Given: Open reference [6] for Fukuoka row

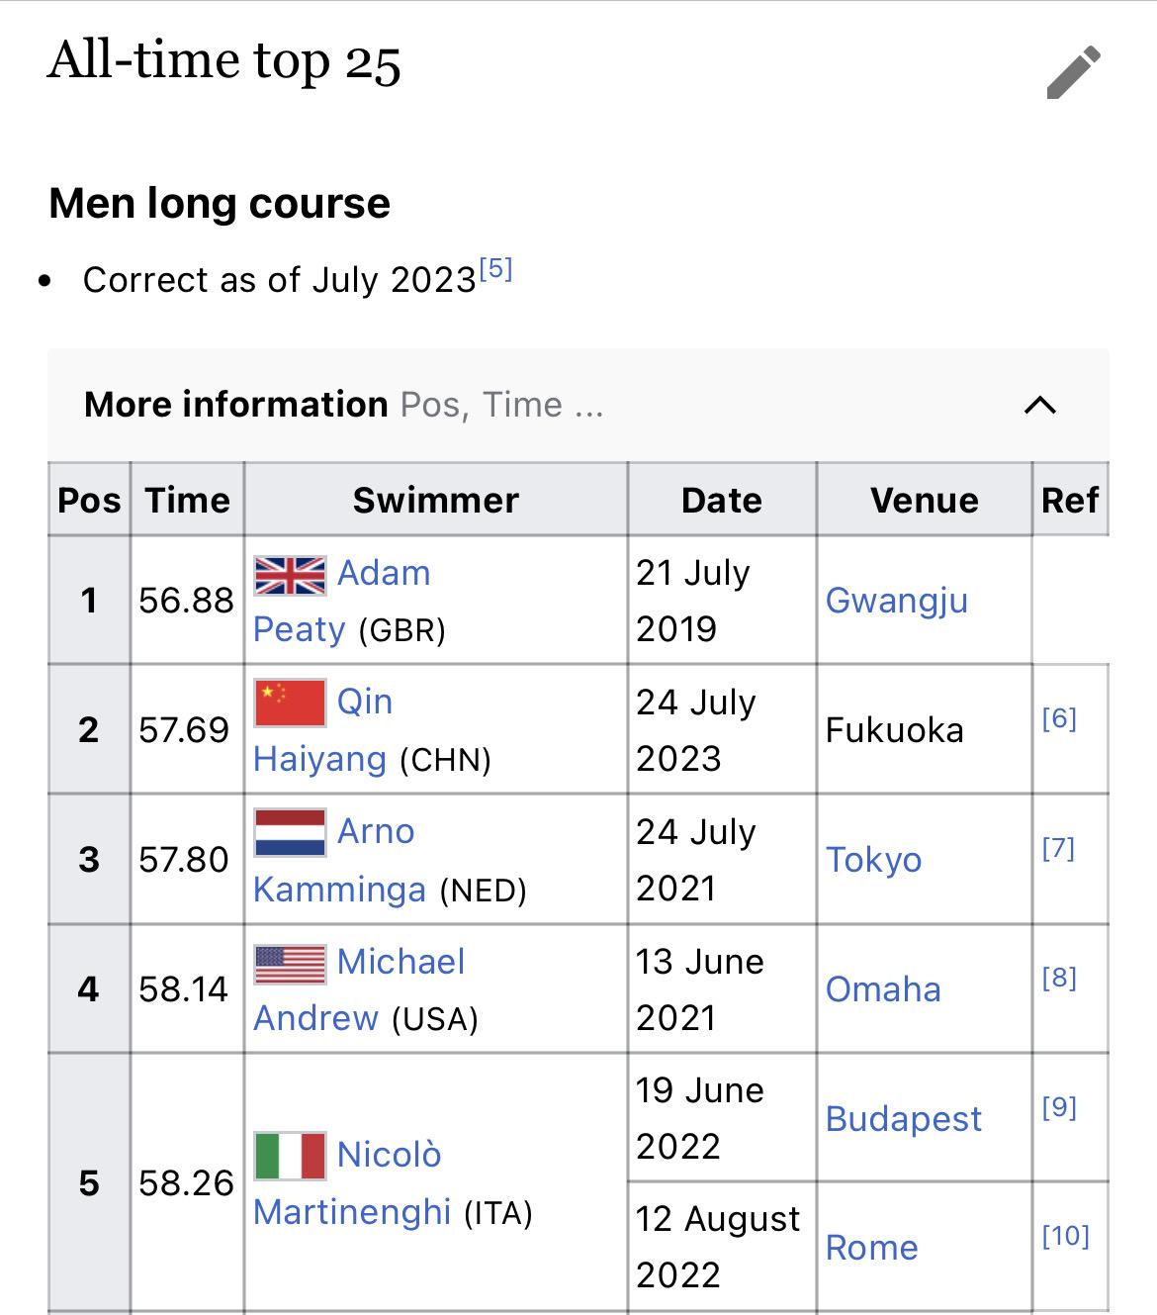Looking at the screenshot, I should (1059, 718).
